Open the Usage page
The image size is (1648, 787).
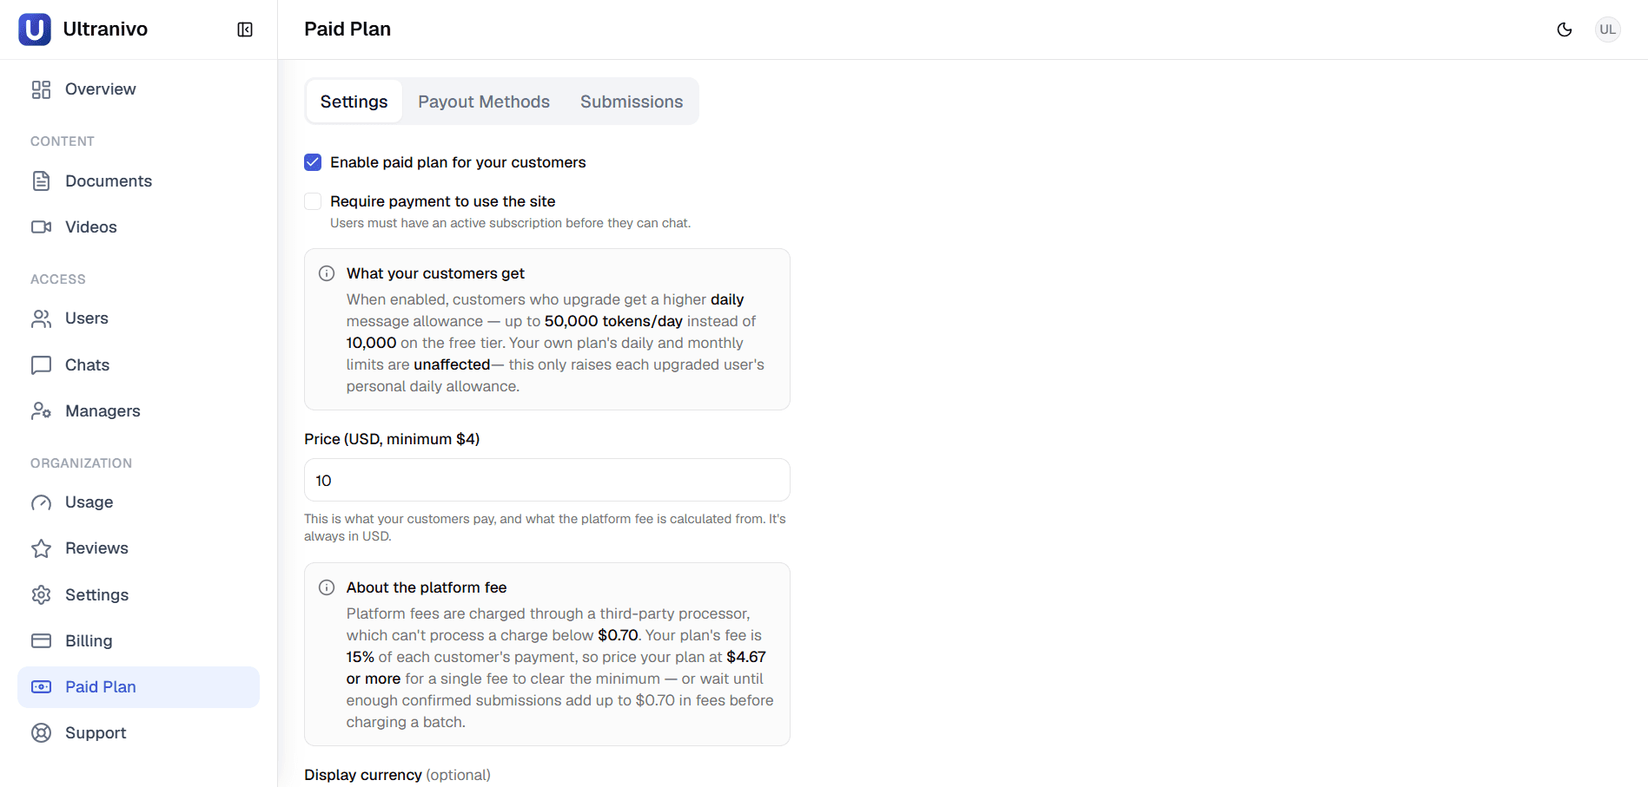[x=138, y=502]
